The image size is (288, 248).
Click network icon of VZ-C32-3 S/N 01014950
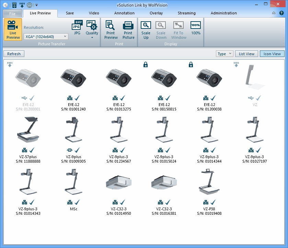click(115, 202)
